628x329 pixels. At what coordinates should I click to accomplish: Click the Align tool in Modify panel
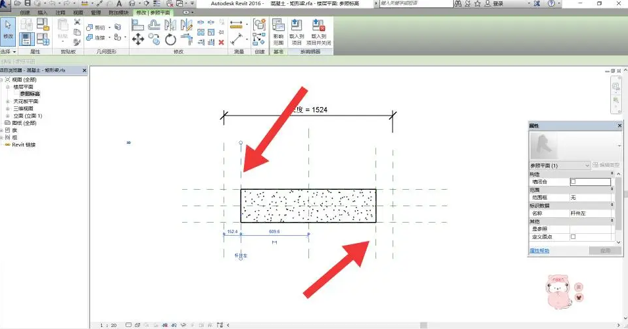click(x=138, y=25)
